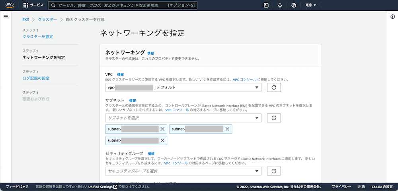Open the サブネットを選択 dropdown
The width and height of the screenshot is (398, 191).
point(183,118)
